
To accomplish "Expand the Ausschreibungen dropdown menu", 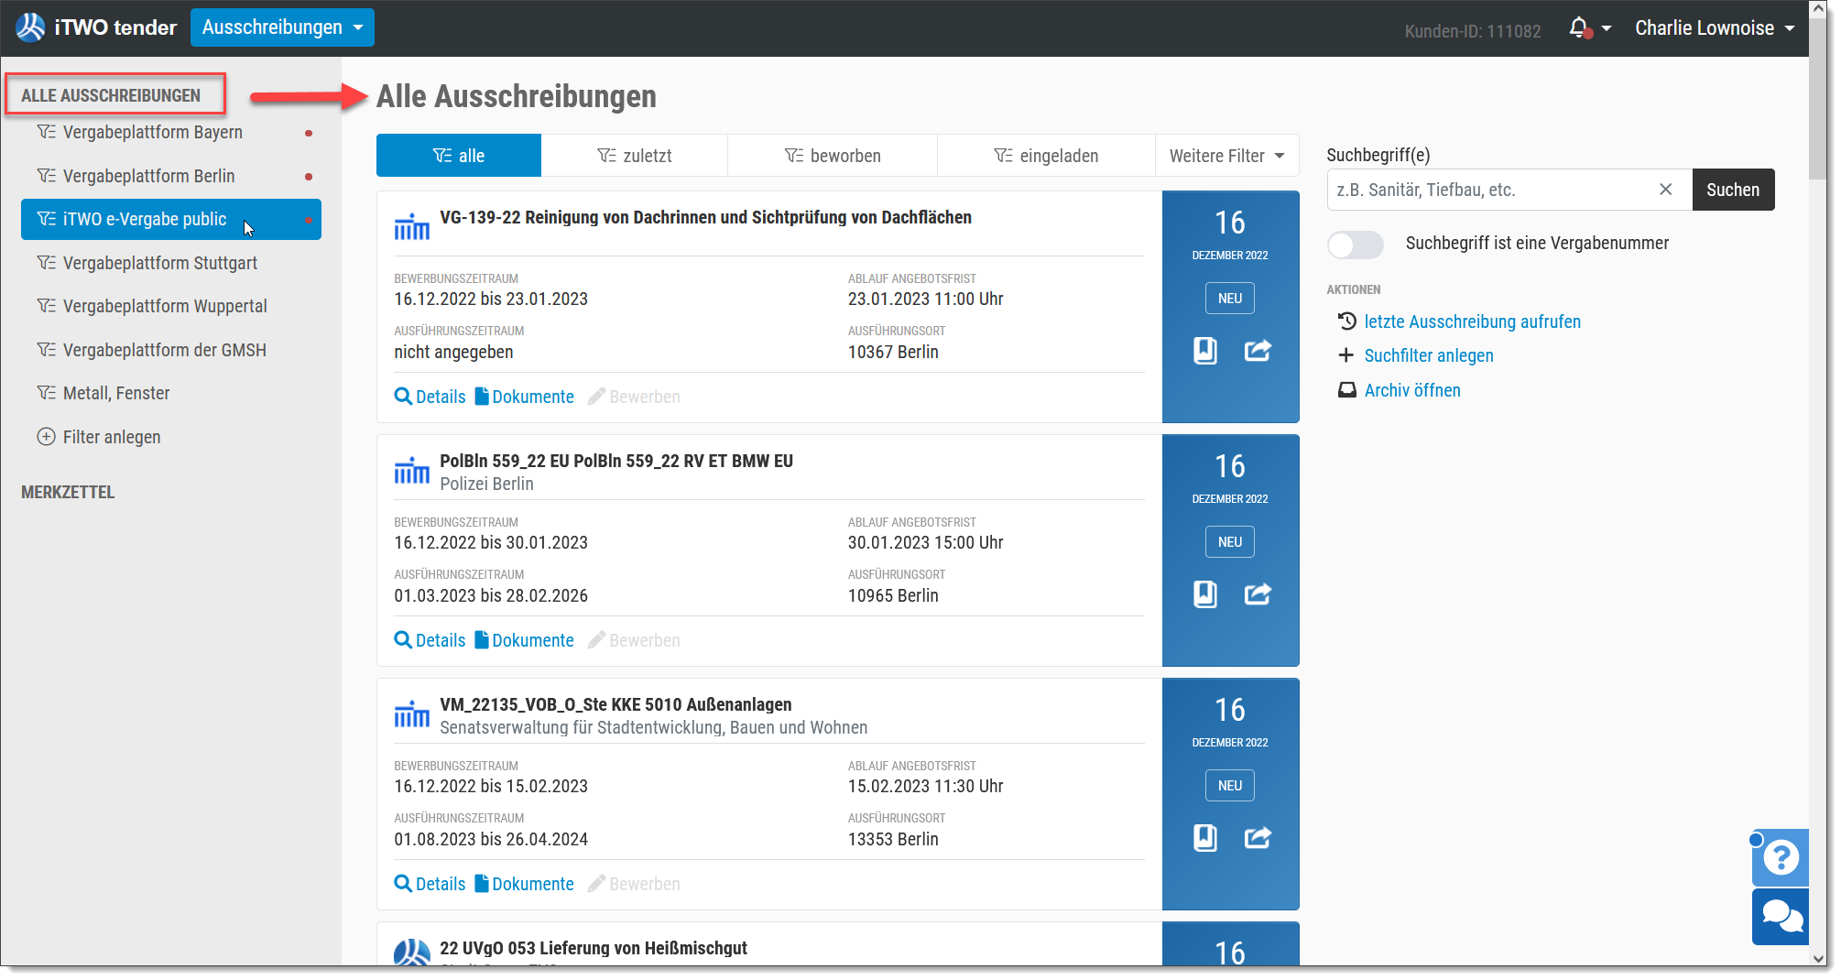I will (x=282, y=27).
